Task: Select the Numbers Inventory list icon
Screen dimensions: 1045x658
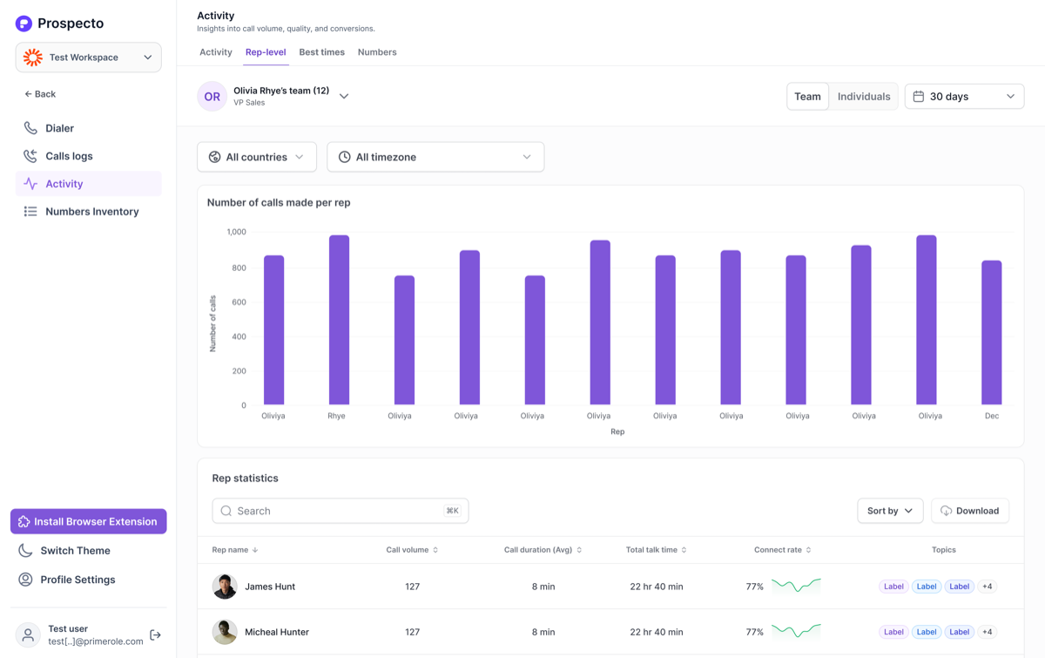Action: pyautogui.click(x=30, y=212)
